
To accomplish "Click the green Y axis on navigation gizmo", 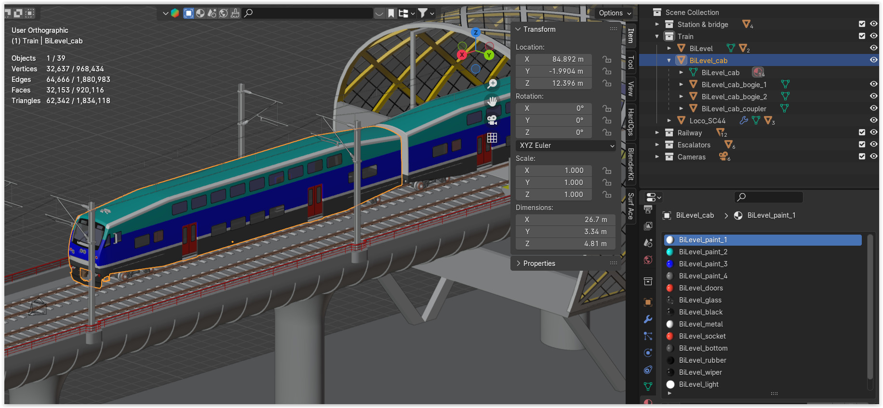I will coord(489,55).
